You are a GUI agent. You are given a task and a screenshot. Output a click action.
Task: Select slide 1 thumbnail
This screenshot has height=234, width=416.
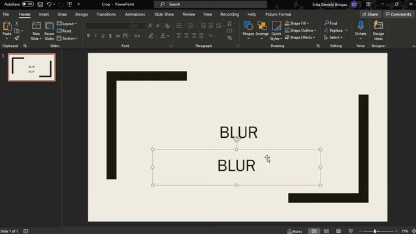(32, 68)
